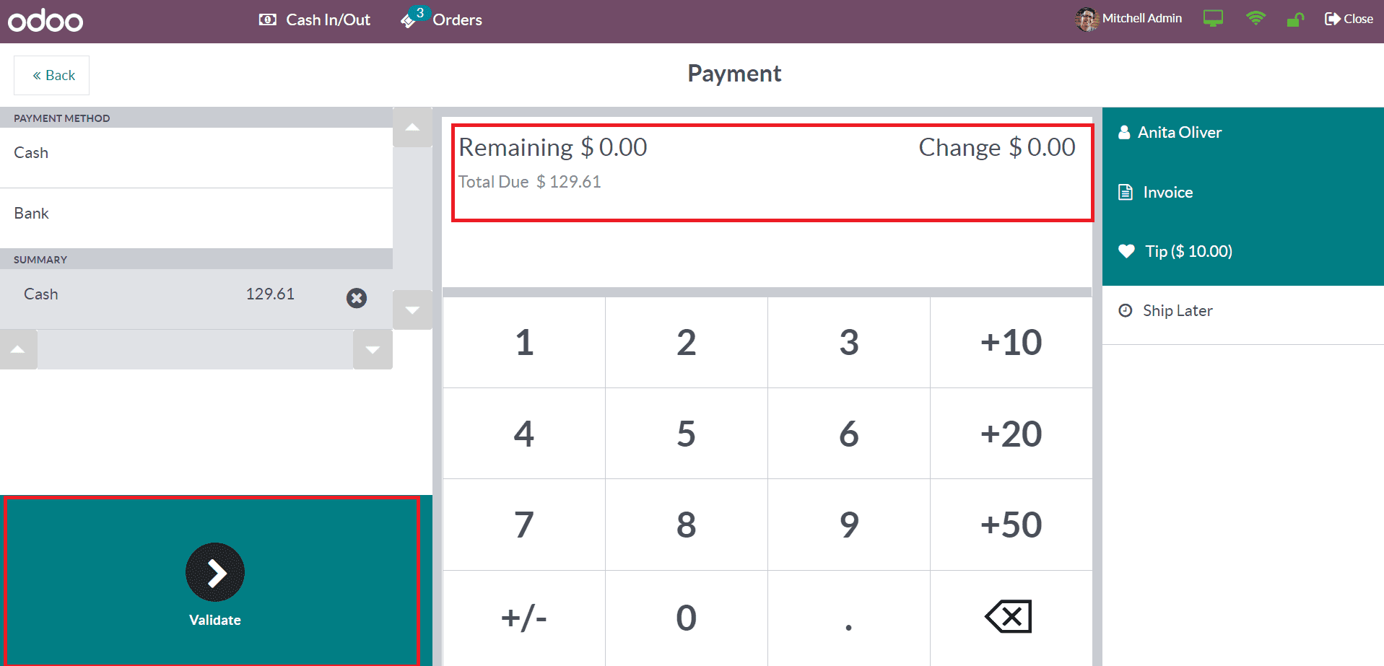Select the Bank payment method
This screenshot has height=666, width=1384.
(196, 214)
